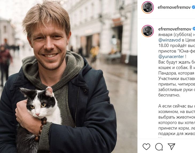Like the post with the heart icon
Screen dimensions: 195x153
coord(146,147)
